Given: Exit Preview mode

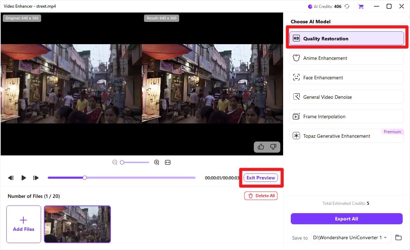Looking at the screenshot, I should coord(260,178).
